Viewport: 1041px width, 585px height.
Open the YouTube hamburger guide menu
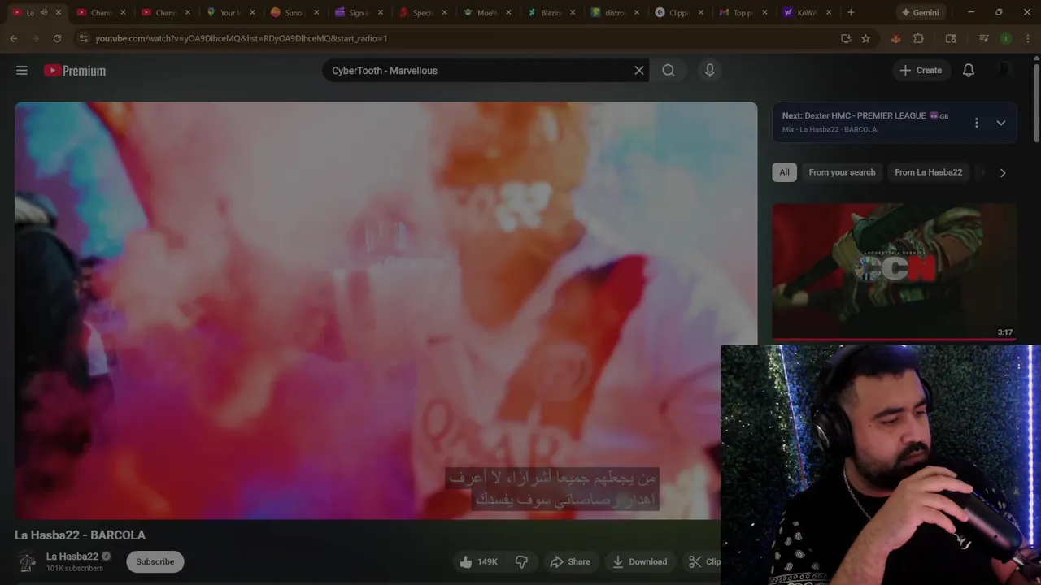point(22,71)
